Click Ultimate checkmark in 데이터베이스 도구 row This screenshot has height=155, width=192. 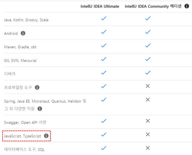(104, 148)
